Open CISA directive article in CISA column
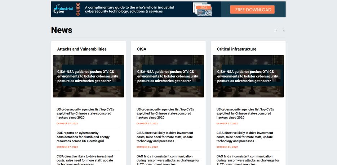Screen dimensions: 337x165 pos(165,137)
